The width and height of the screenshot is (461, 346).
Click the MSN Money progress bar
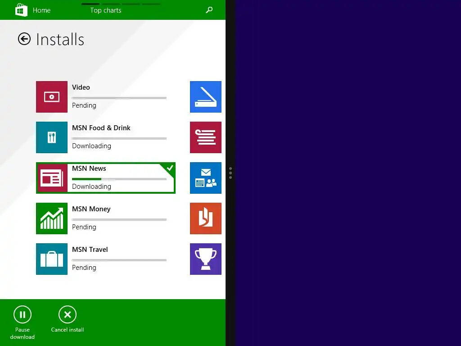pyautogui.click(x=119, y=219)
